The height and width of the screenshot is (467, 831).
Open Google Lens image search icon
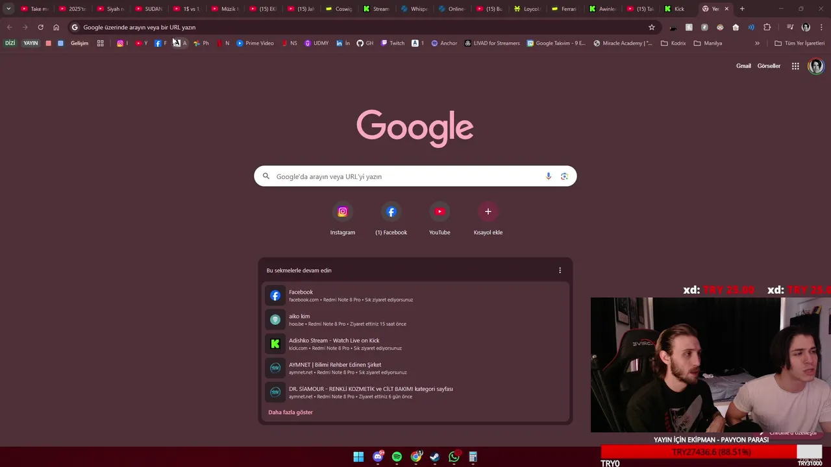(x=564, y=176)
